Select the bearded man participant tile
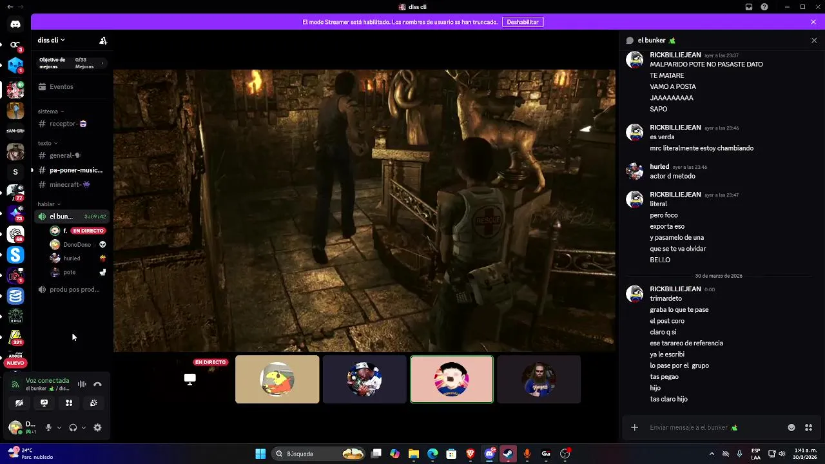 click(x=539, y=380)
